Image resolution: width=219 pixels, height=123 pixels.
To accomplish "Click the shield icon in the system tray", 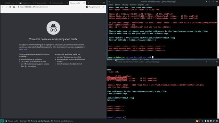I will coord(211,121).
